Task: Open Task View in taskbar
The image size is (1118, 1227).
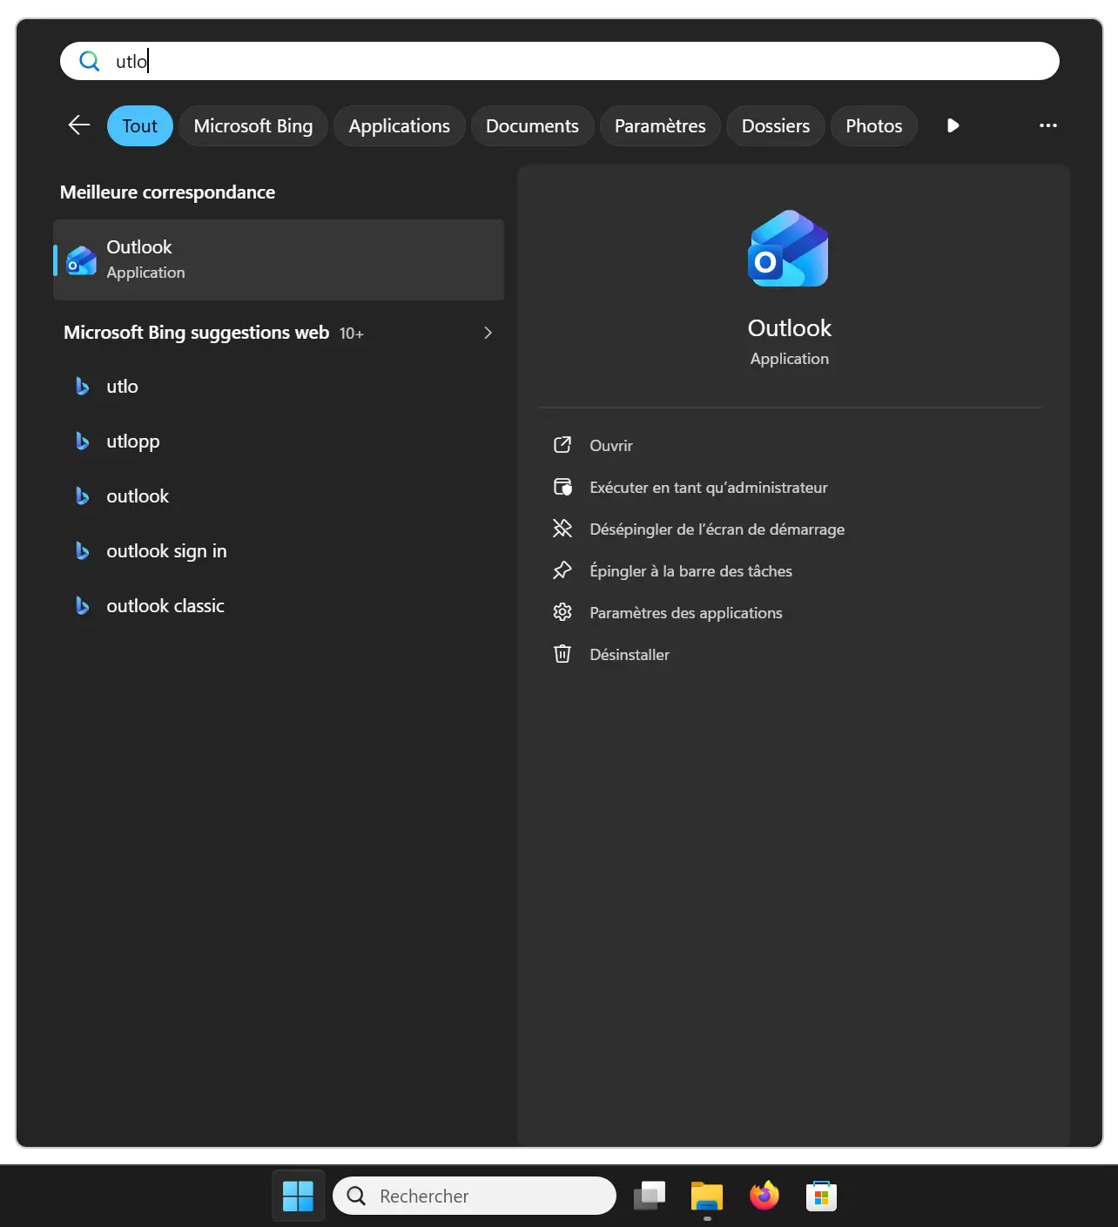Action: 650,1196
